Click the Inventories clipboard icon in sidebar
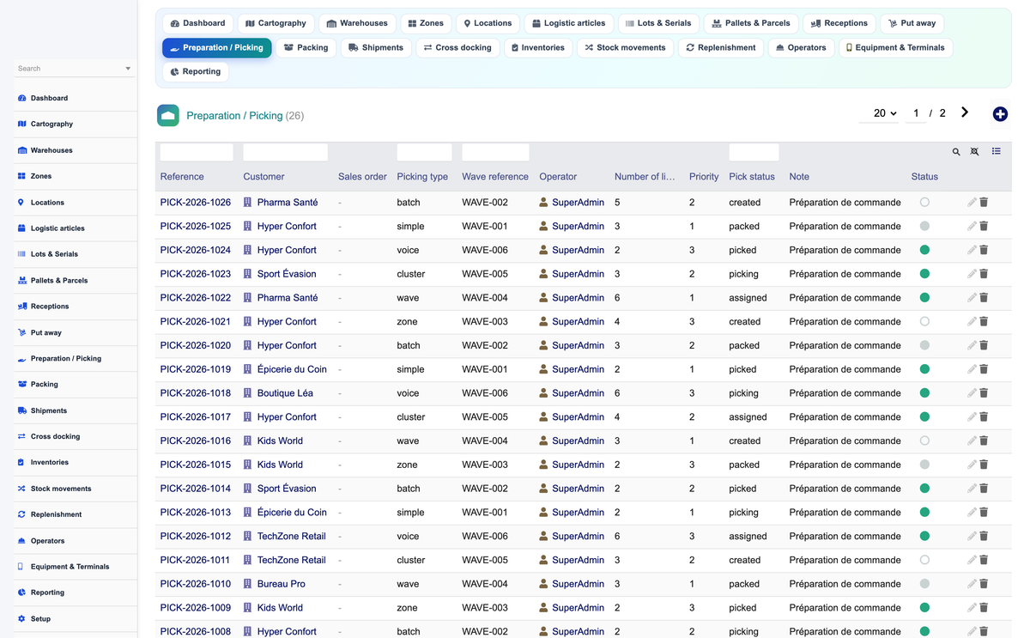 click(21, 462)
